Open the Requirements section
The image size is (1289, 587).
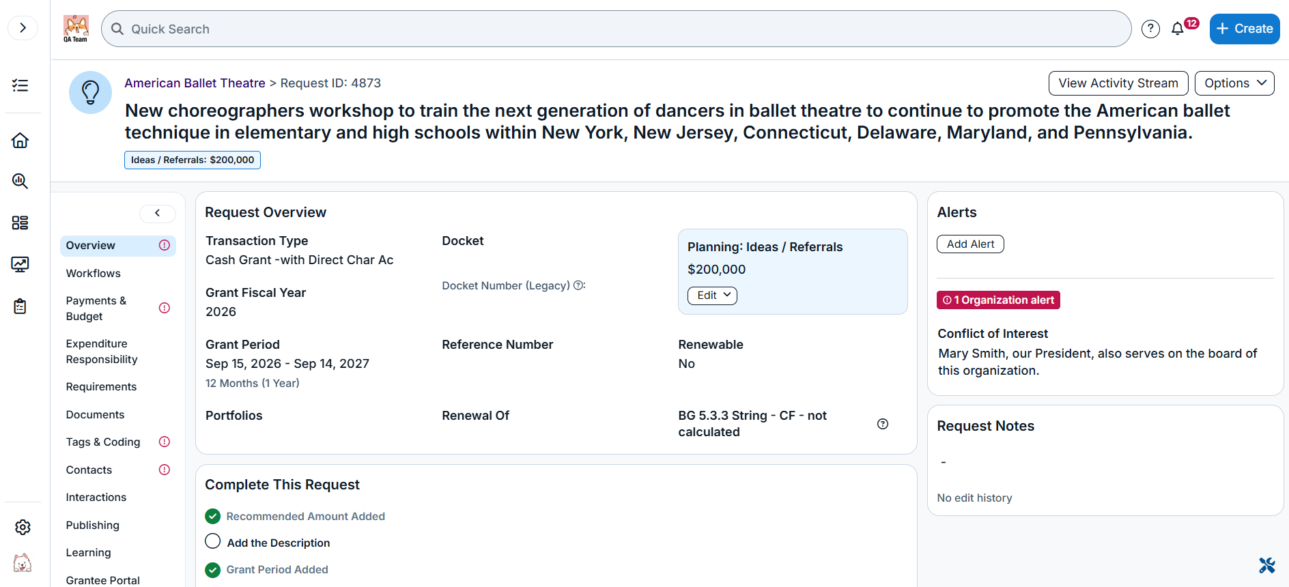point(101,387)
